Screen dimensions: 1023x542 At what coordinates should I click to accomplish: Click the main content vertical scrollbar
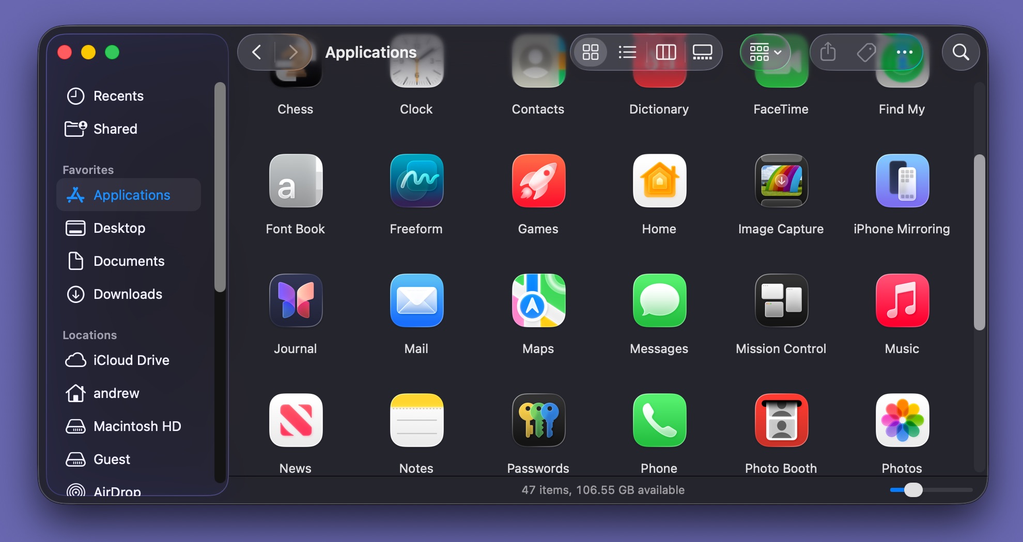coord(979,242)
